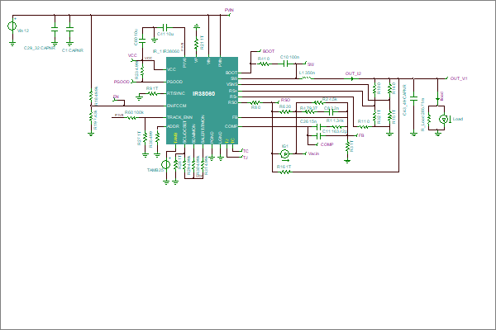
Task: Click the "Vin 12" source label
Action: [x=23, y=31]
